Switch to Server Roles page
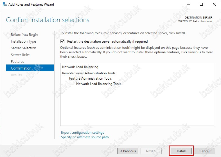Viewport: 221px width, 157px height. point(21,55)
